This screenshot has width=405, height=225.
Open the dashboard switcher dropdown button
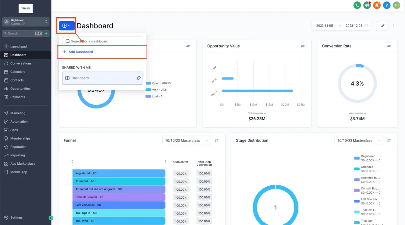[67, 26]
